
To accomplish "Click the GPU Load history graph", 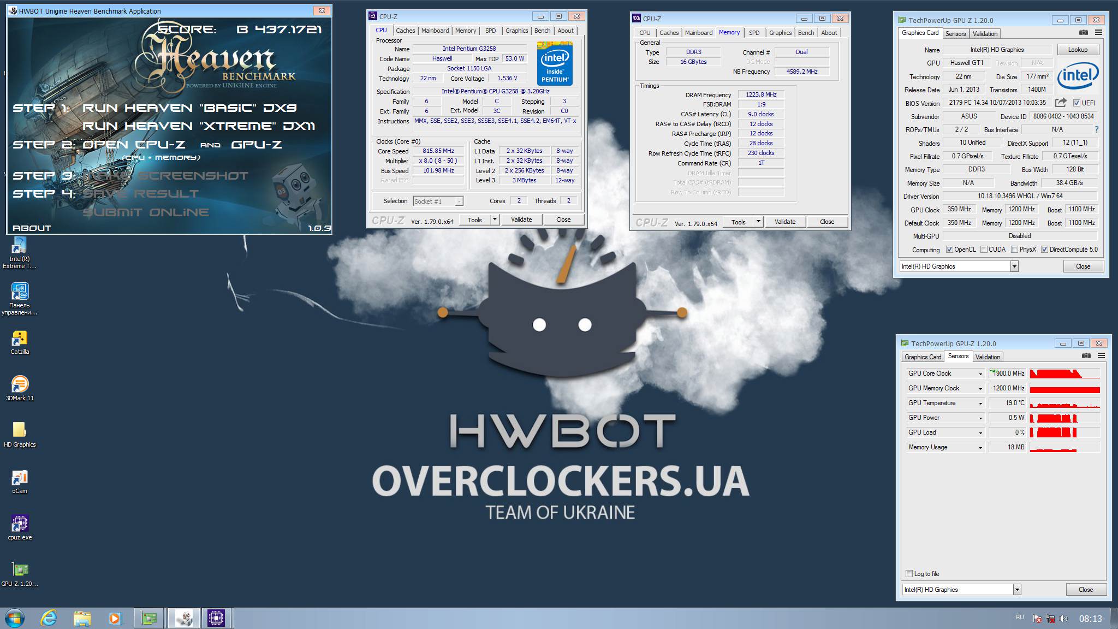I will (1065, 433).
